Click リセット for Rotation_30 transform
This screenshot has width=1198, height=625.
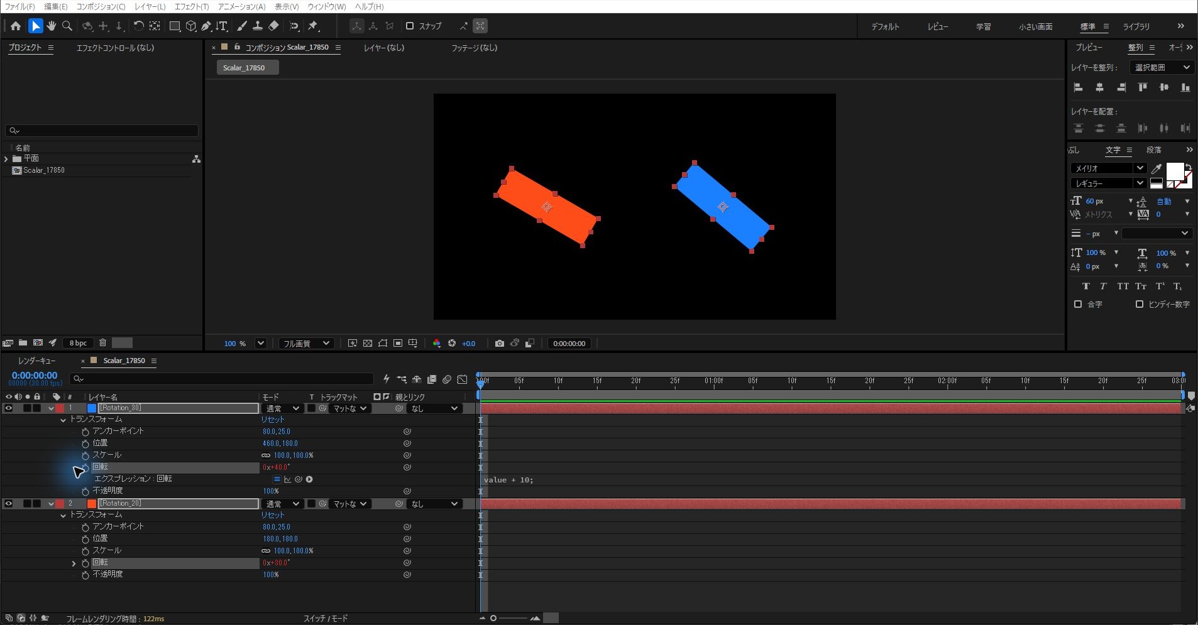[273, 420]
